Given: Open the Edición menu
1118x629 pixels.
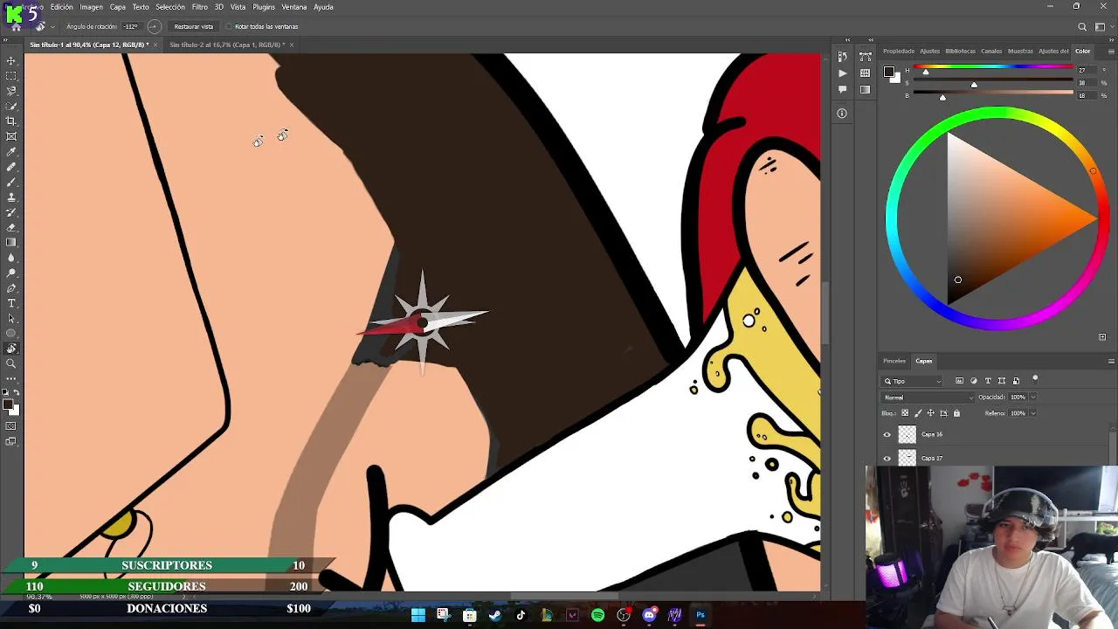Looking at the screenshot, I should coord(62,7).
